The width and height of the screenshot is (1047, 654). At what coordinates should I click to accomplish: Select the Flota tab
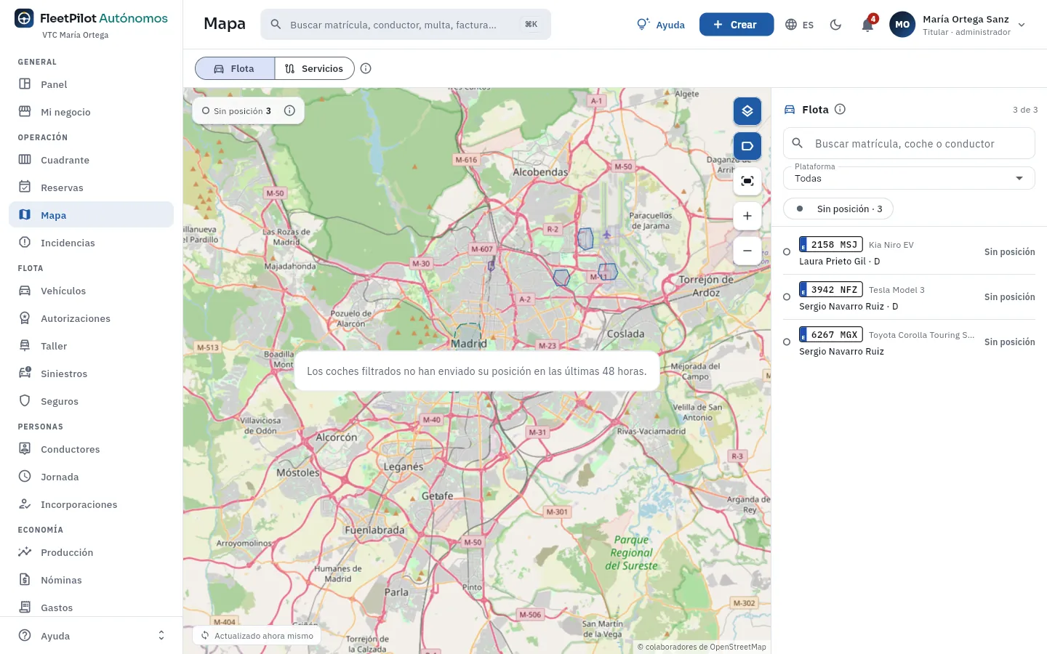click(x=235, y=68)
